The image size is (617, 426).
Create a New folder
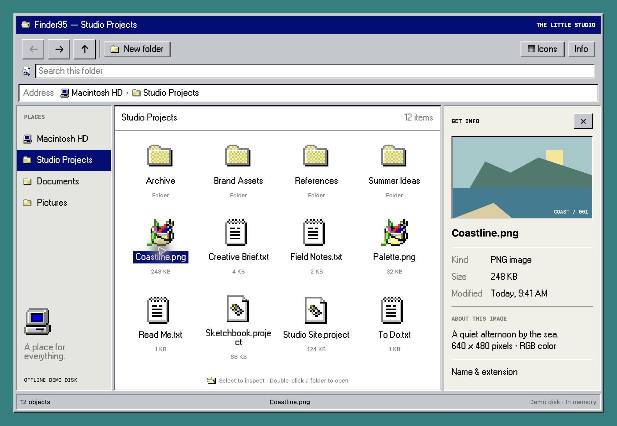coord(137,49)
